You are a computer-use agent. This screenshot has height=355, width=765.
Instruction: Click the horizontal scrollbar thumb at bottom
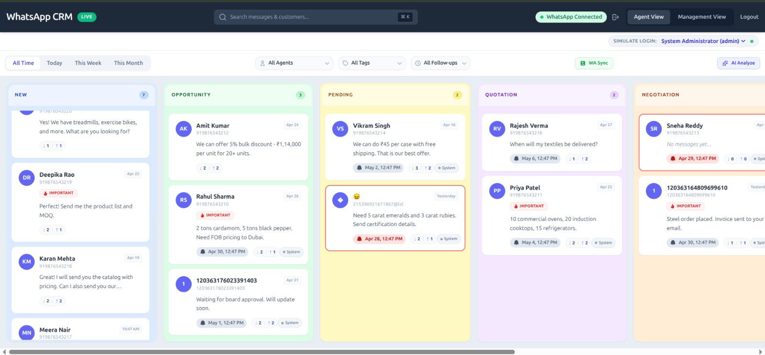[262, 352]
